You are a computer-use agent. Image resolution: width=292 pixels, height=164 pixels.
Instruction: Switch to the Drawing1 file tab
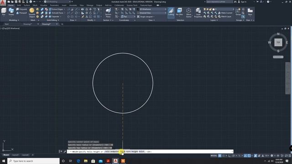click(x=28, y=24)
